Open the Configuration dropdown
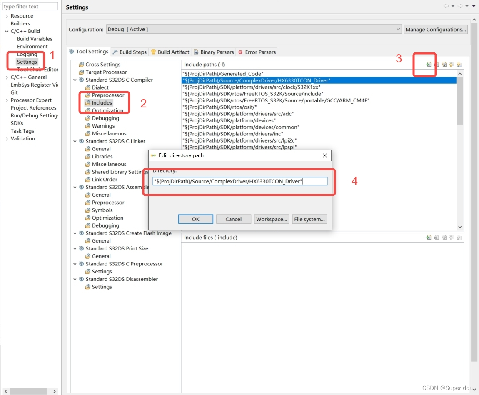The height and width of the screenshot is (395, 479). coord(398,29)
